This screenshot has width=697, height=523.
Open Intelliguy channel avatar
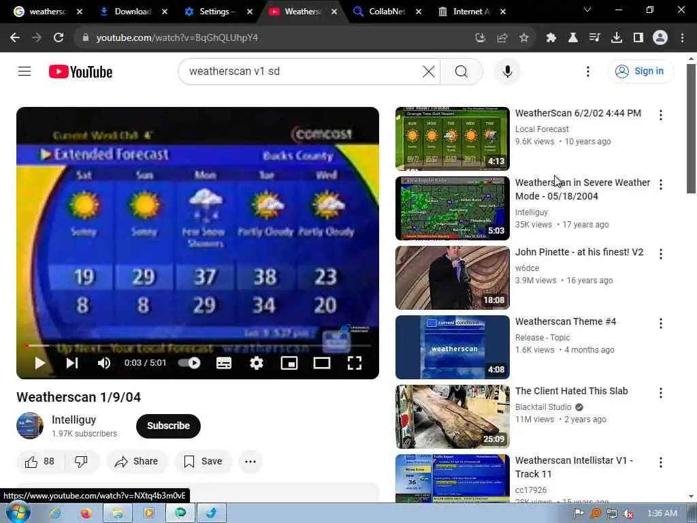30,426
